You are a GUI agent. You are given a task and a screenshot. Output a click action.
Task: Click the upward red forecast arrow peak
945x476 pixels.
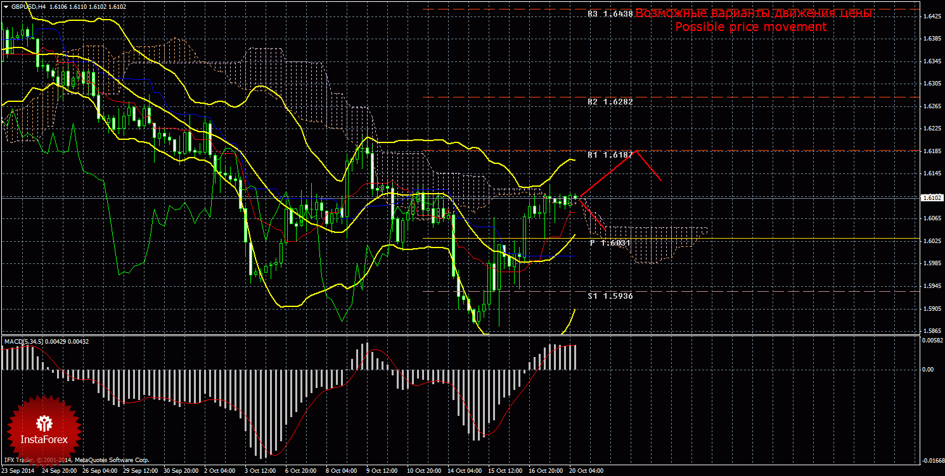[635, 151]
